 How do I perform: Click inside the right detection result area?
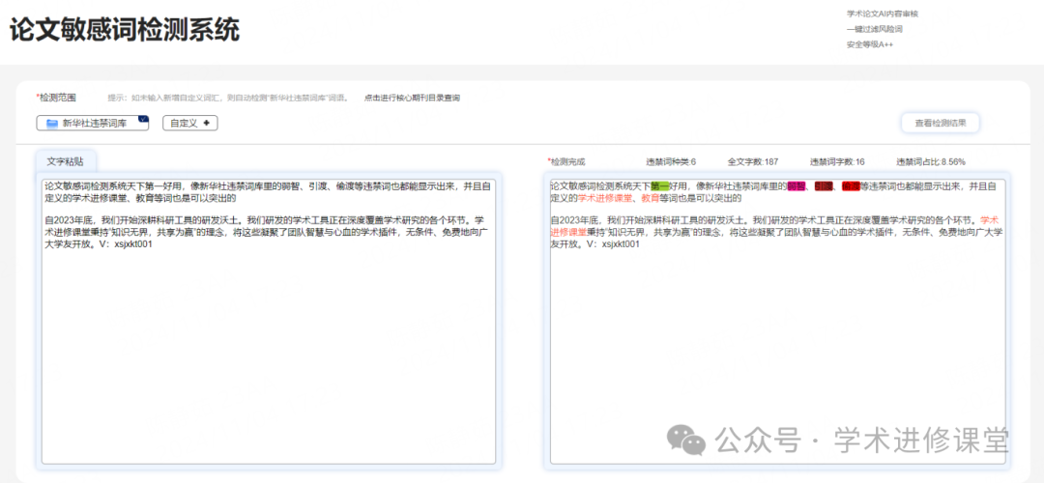(x=777, y=322)
